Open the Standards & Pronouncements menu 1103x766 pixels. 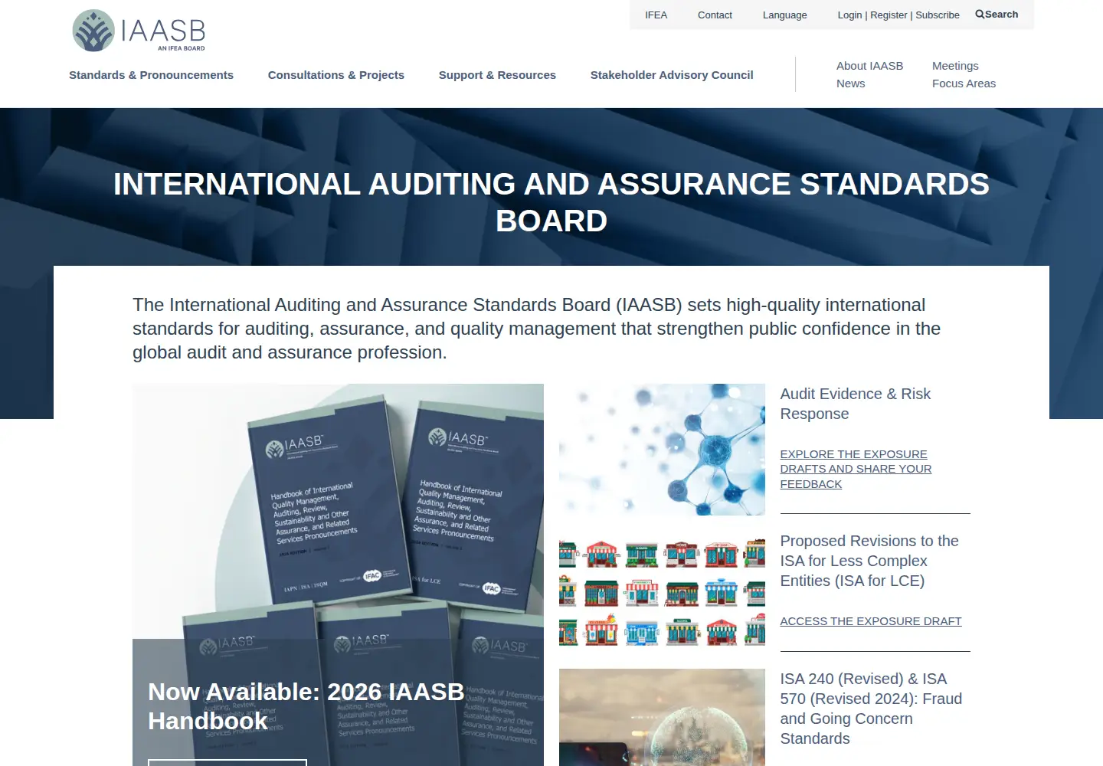pos(151,75)
